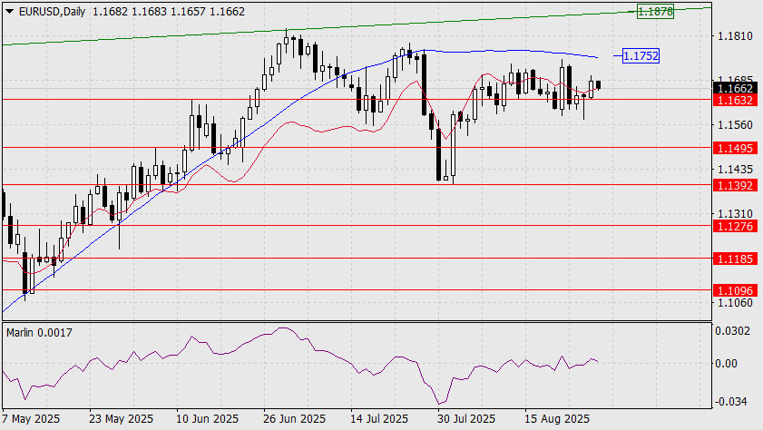Click the 7 May 2025 date label
Image resolution: width=763 pixels, height=430 pixels.
(x=31, y=419)
